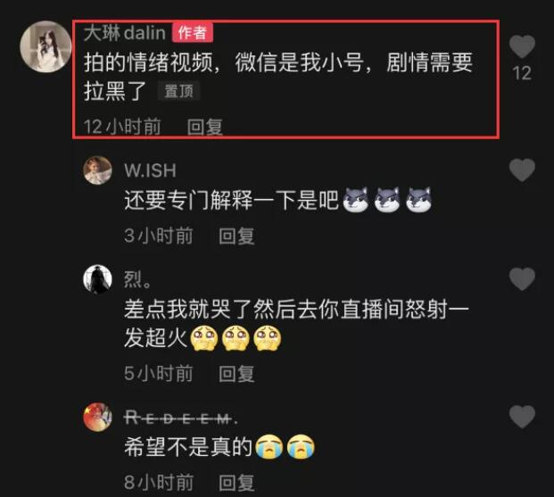The image size is (554, 497).
Task: Tap the like count 12
Action: [522, 73]
